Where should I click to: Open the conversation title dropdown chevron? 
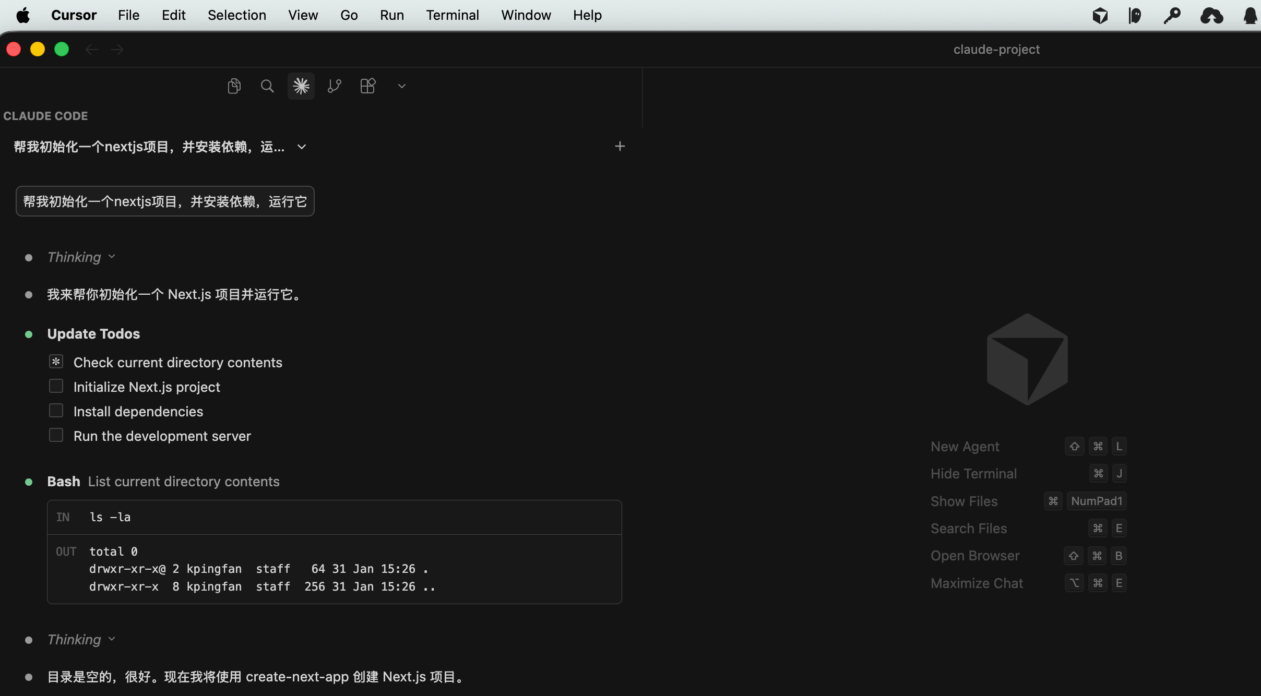[302, 147]
